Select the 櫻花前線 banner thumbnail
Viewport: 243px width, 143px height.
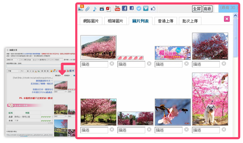[173, 53]
